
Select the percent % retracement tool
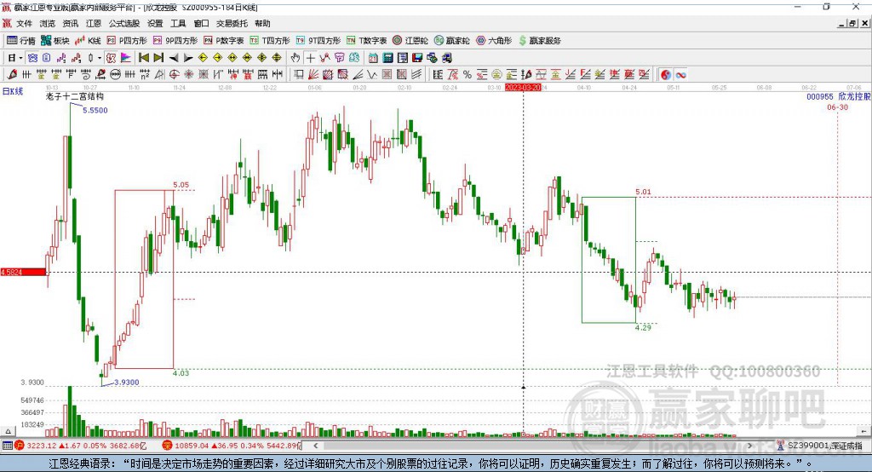tap(468, 75)
